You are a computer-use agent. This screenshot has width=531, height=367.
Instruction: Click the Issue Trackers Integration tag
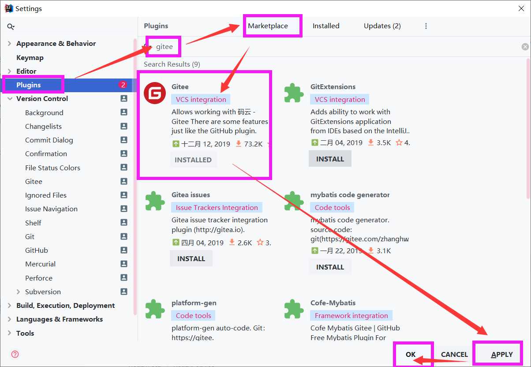(x=217, y=207)
